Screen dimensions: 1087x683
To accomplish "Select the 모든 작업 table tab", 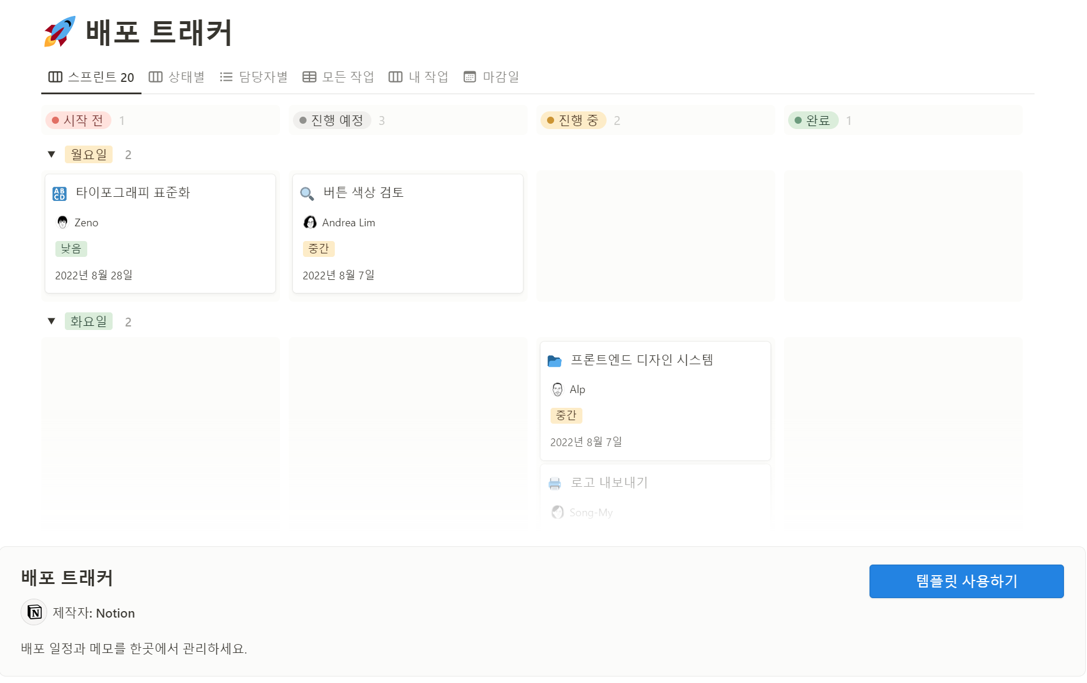I will (x=338, y=77).
